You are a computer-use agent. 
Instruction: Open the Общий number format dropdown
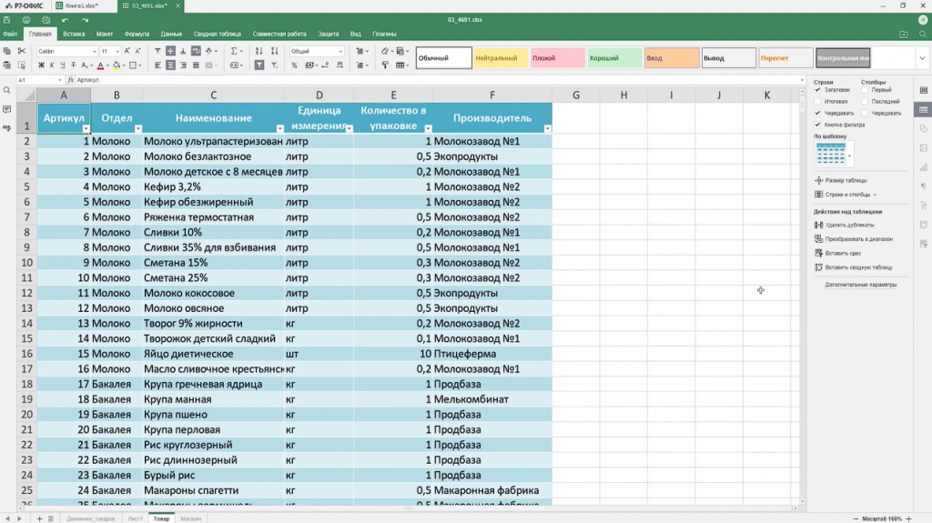click(x=340, y=51)
